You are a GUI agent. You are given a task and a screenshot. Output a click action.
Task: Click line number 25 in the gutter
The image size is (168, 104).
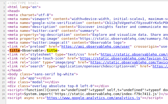[x=4, y=98]
